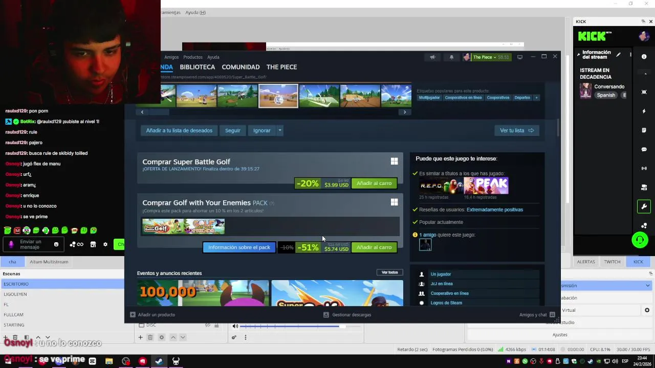Mute the OBS audio mixer speaker icon
Viewport: 655px width, 368px height.
tap(235, 326)
